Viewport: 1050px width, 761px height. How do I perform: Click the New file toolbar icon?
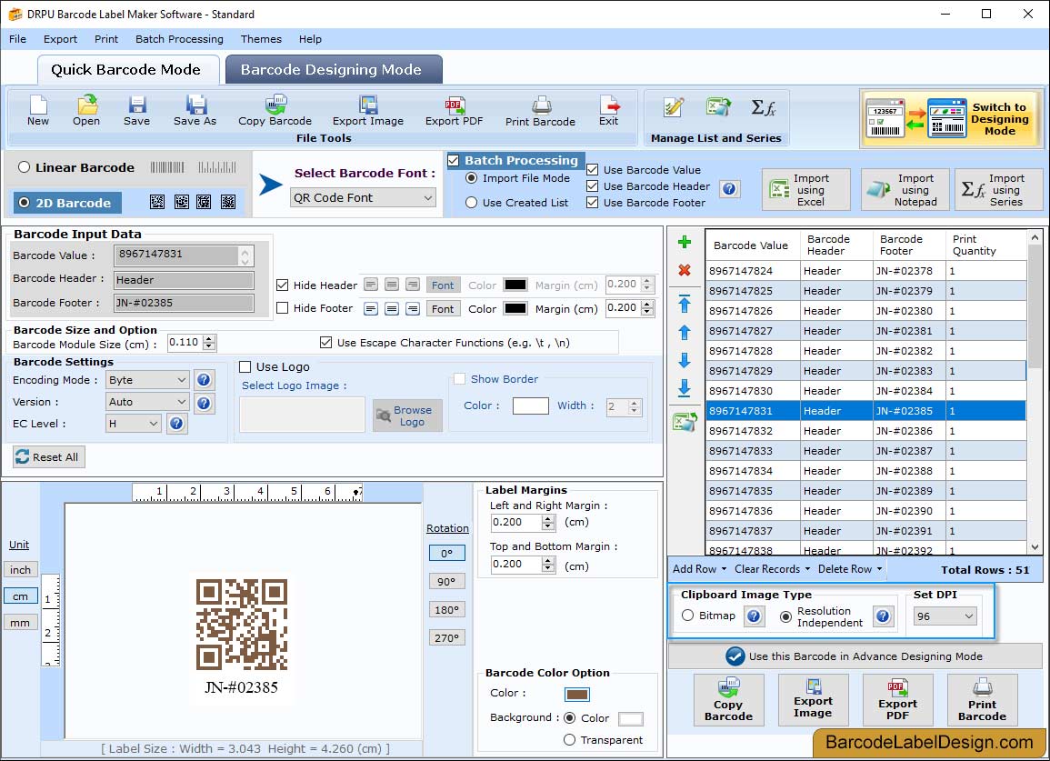point(38,111)
